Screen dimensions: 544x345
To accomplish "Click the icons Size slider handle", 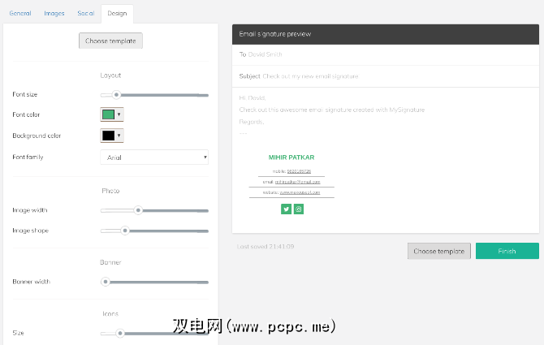I will coord(120,333).
